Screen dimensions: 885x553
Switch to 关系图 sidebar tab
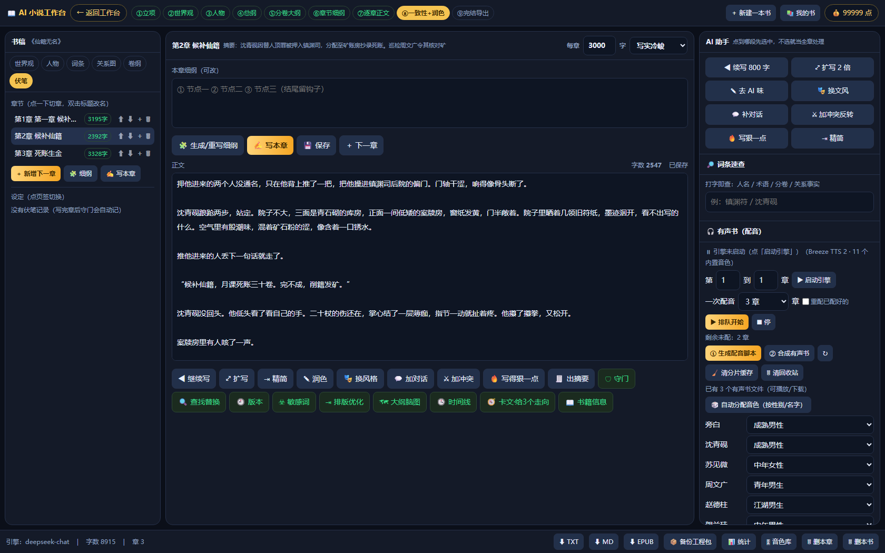click(x=106, y=64)
